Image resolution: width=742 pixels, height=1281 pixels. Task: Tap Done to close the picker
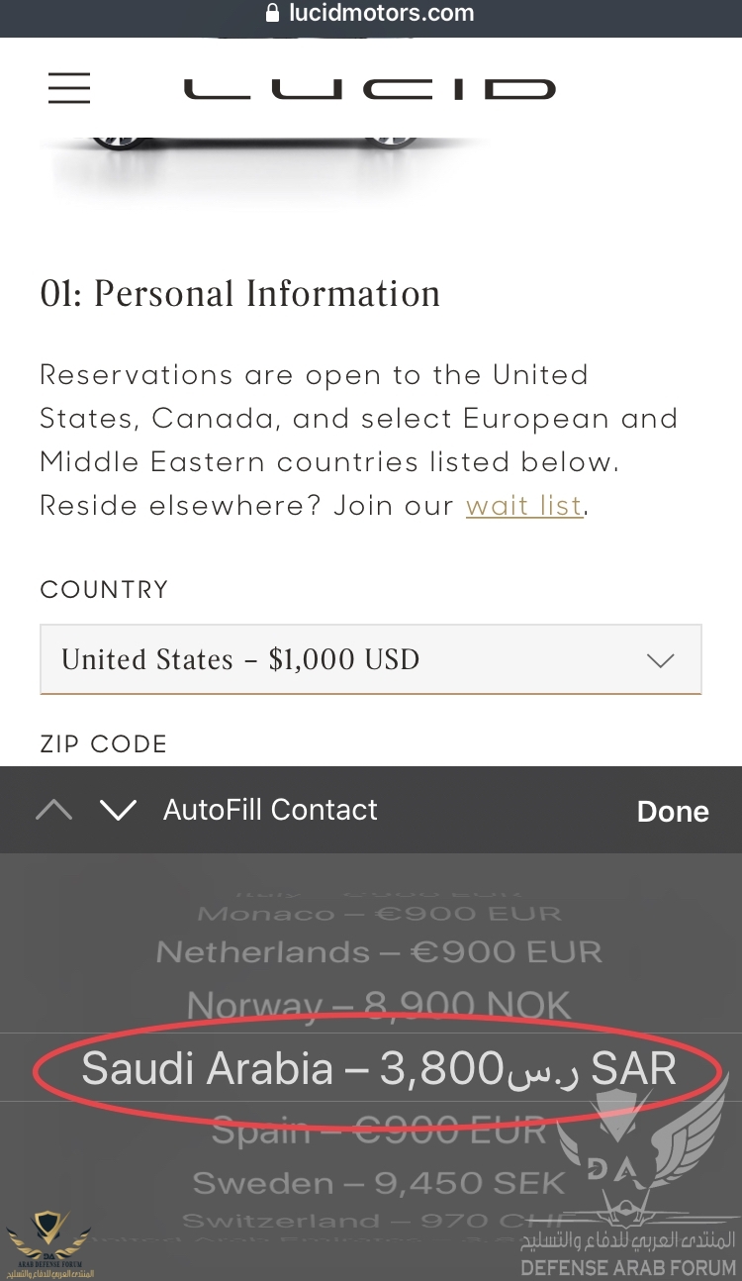673,812
